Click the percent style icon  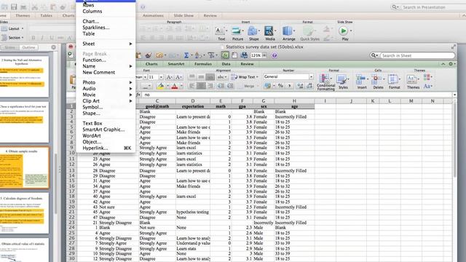[280, 86]
